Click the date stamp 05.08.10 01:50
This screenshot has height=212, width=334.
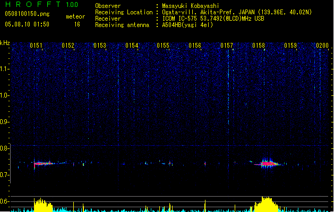click(x=27, y=24)
